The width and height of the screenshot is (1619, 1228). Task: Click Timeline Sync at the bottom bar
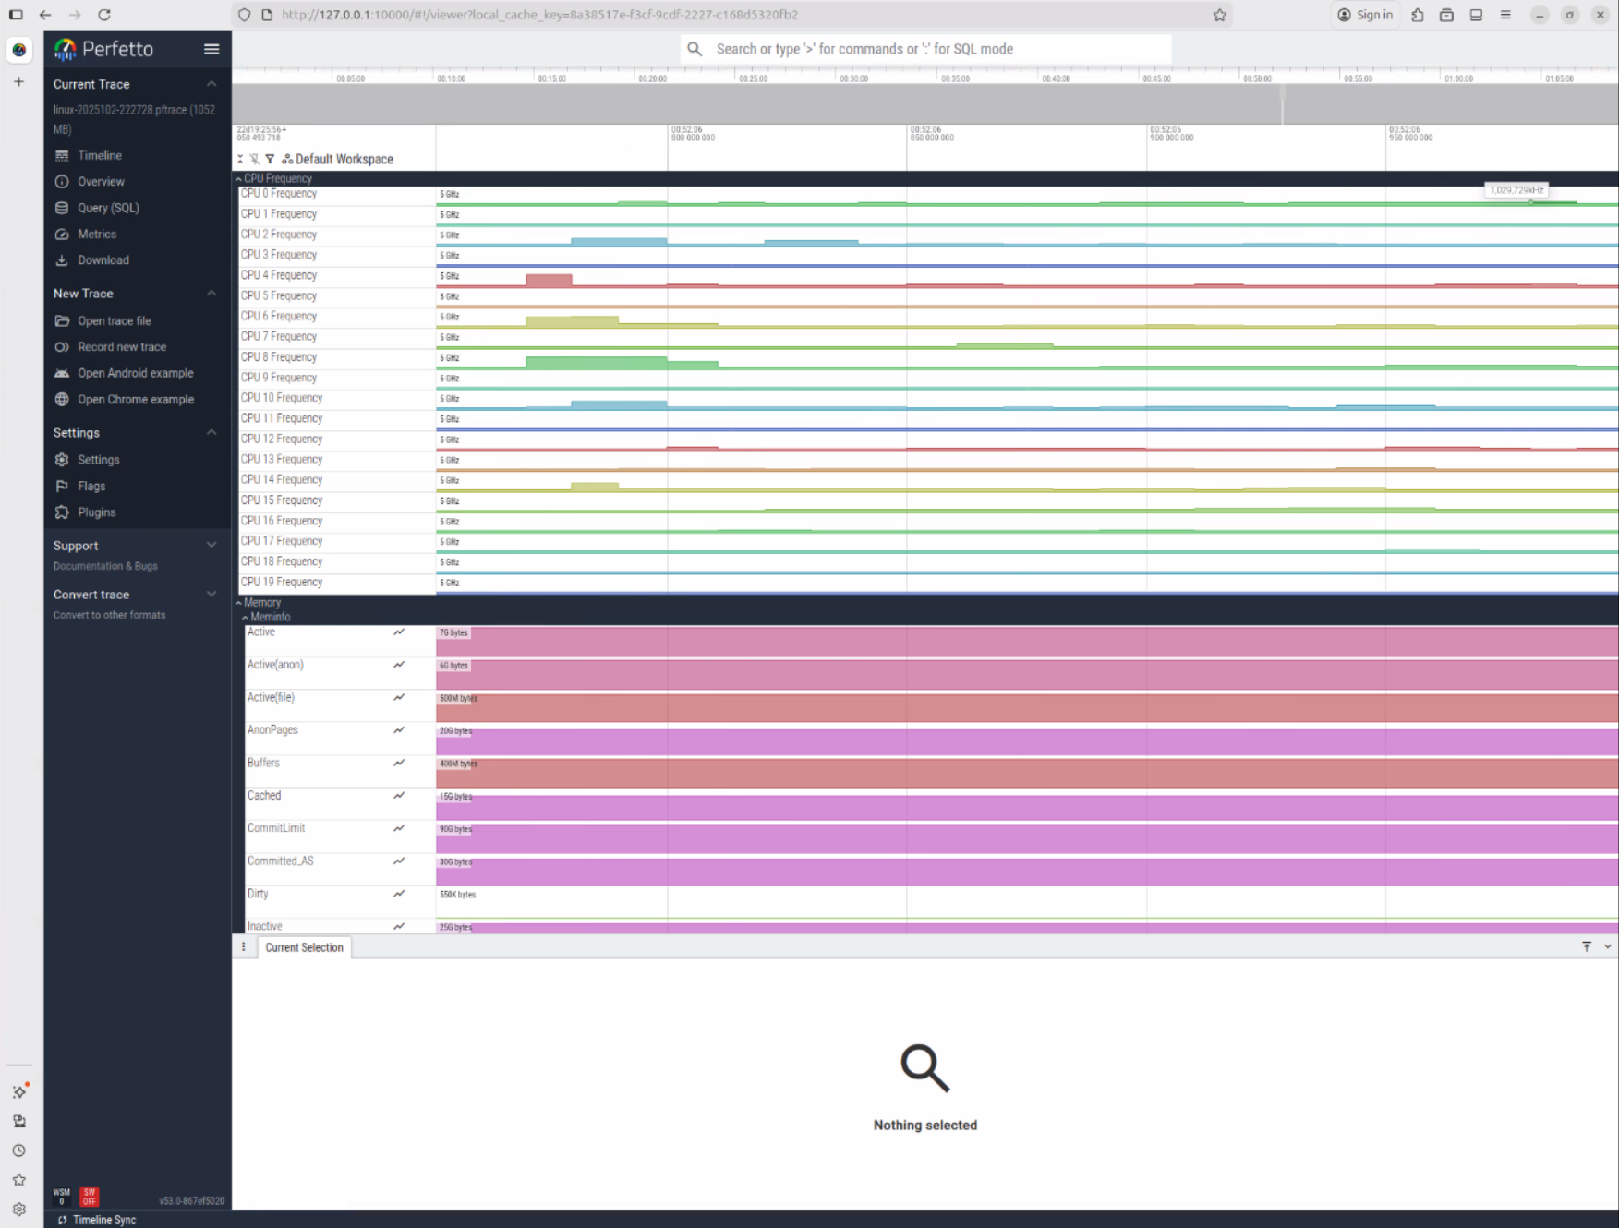(x=97, y=1220)
